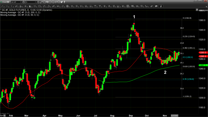Screen dimensions: 208x117
Task: Click the 0.618 (1263.0) Fibonacci label
Action: coord(189,67)
